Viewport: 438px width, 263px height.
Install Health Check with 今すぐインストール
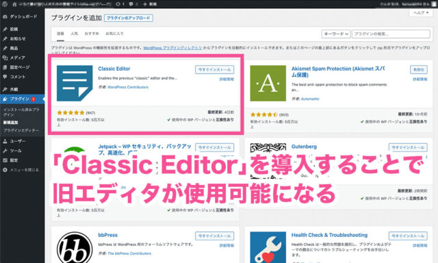click(408, 236)
